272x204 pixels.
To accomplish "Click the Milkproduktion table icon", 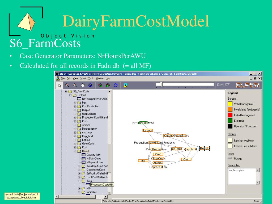I will 84,162.
